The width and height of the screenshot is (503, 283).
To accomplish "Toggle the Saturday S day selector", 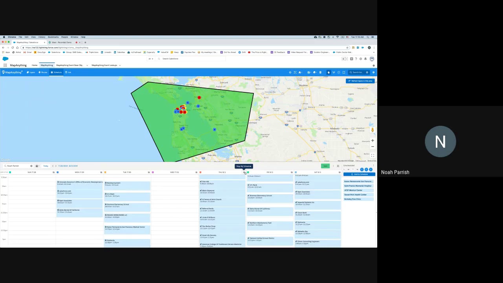I will pyautogui.click(x=371, y=169).
